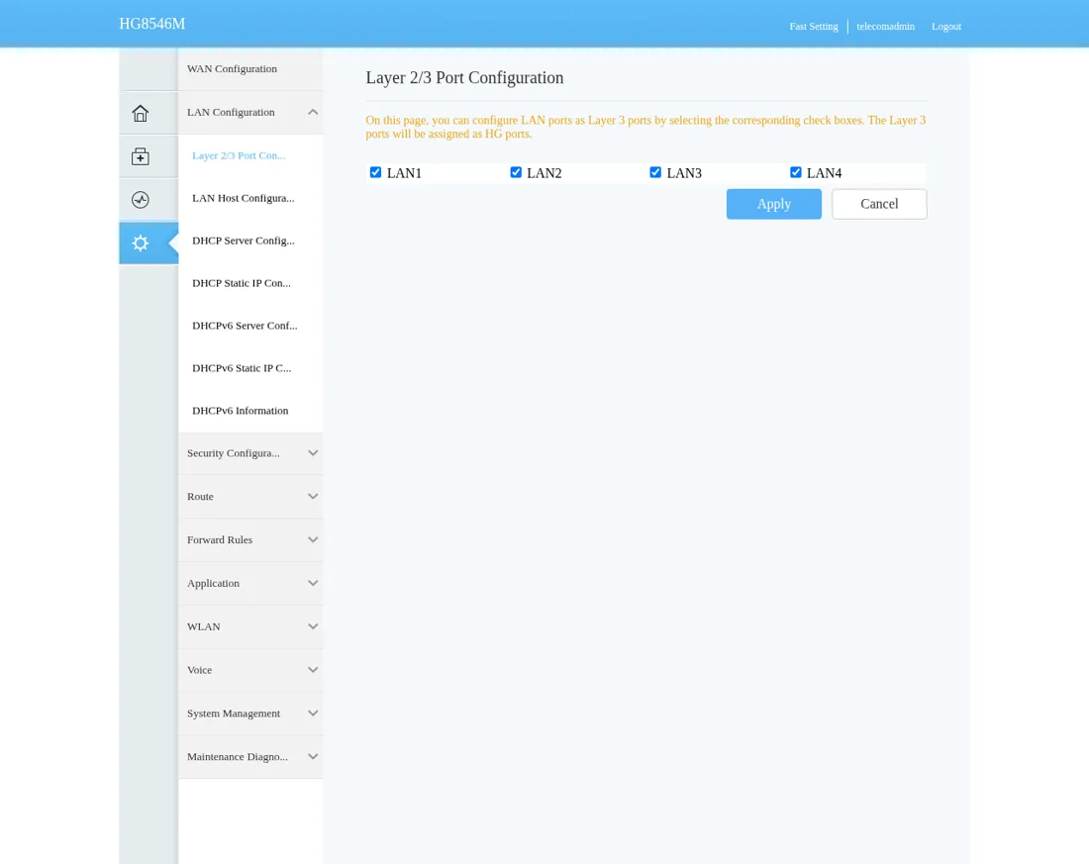
Task: Click the Layer 2/3 Port Configuration heading
Action: click(x=464, y=78)
